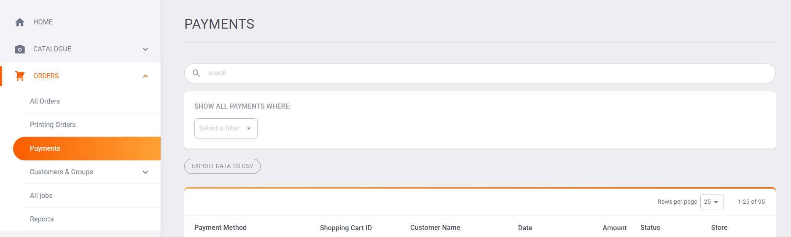Screen dimensions: 791x237
Task: Open the Reports sidebar link
Action: coord(42,219)
